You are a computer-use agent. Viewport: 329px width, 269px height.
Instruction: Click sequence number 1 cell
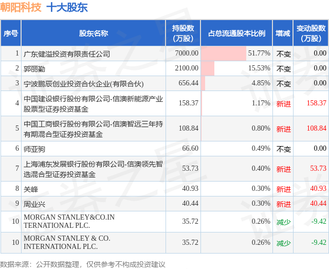click(x=11, y=53)
